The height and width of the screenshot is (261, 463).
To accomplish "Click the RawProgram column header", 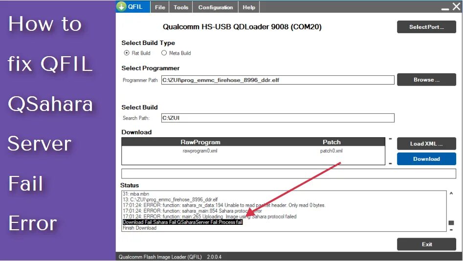I will [200, 142].
